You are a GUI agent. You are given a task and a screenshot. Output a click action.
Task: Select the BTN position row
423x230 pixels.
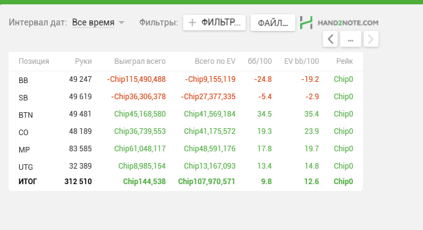185,114
